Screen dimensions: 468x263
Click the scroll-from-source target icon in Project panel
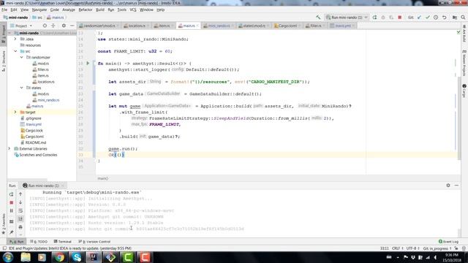[x=45, y=26]
